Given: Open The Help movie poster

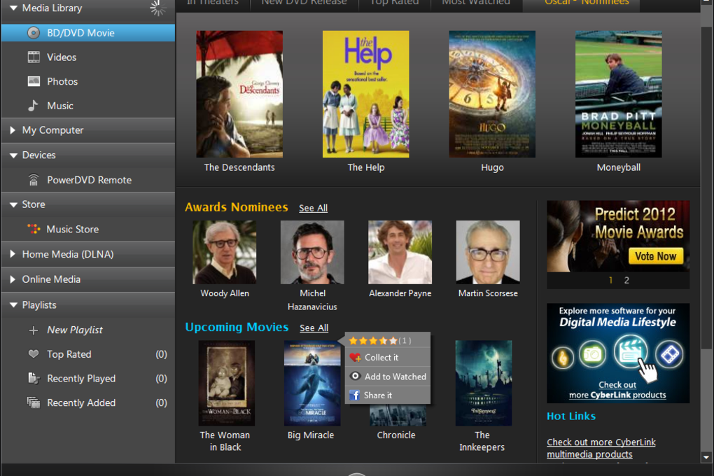Looking at the screenshot, I should 365,94.
